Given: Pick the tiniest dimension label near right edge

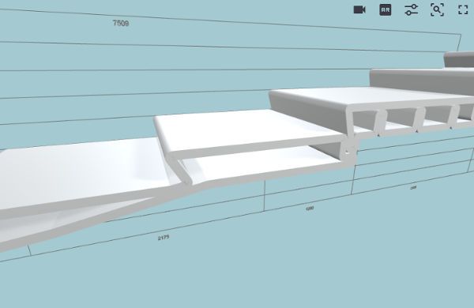Looking at the screenshot, I should [413, 188].
